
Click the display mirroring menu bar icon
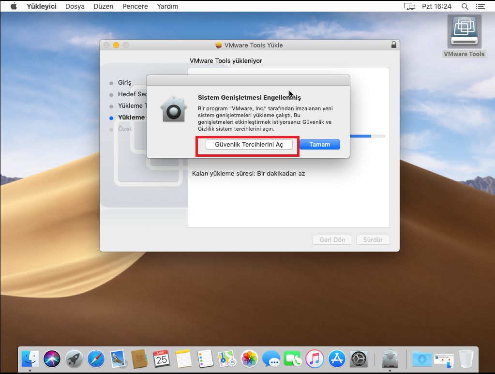pyautogui.click(x=409, y=6)
